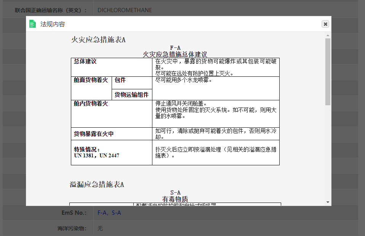Click the 舱面货物着火 cell

91,88
